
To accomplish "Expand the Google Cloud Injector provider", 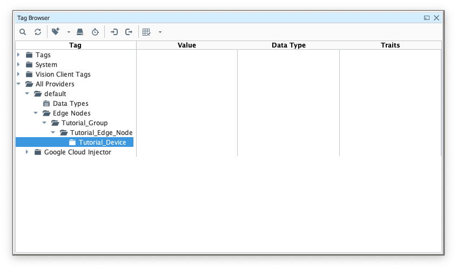I will (27, 152).
